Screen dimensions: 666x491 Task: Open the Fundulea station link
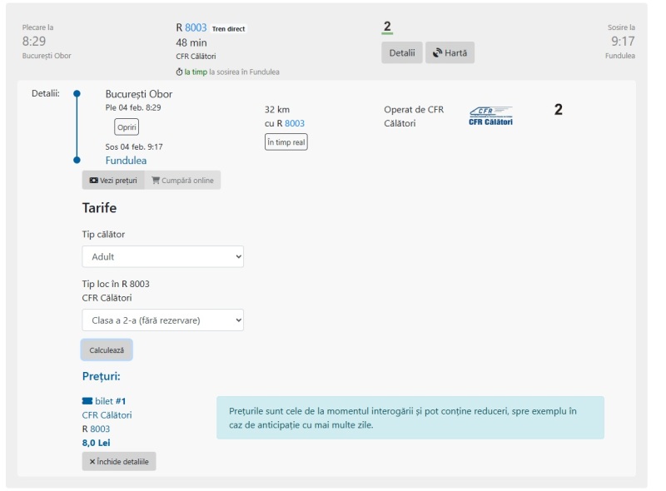(126, 161)
